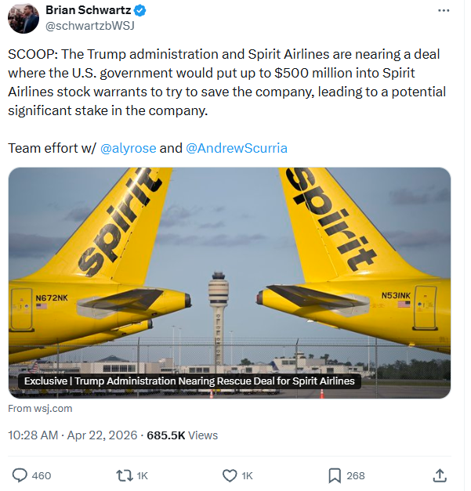Click the share upload icon
The height and width of the screenshot is (491, 471).
440,475
